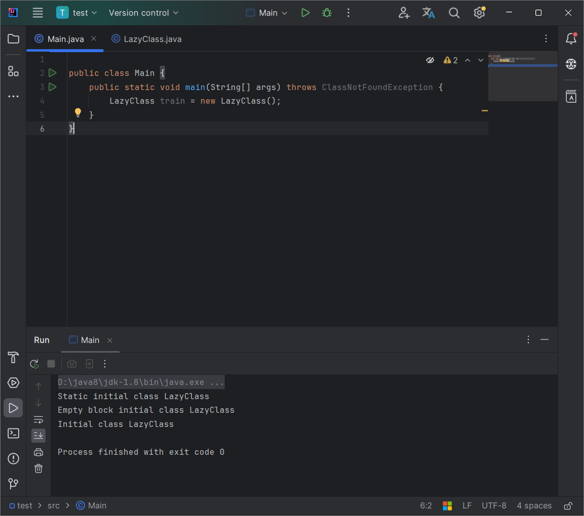Click the 4 spaces indent setting
Image resolution: width=584 pixels, height=516 pixels.
coord(534,505)
